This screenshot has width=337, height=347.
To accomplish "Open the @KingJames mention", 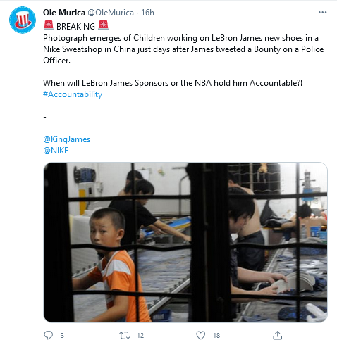I will click(66, 139).
